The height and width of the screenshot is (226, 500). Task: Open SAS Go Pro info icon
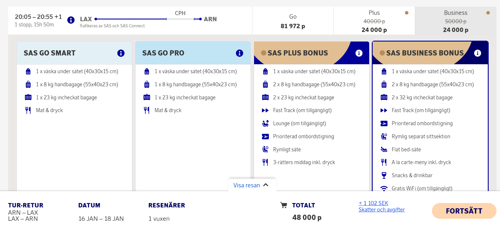point(239,53)
